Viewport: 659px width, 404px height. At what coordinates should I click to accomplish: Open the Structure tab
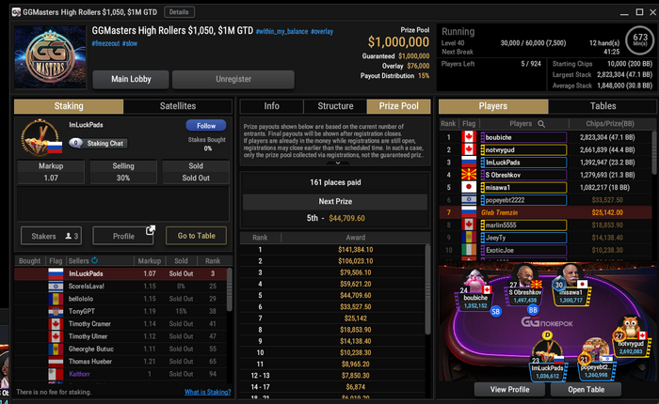(335, 106)
